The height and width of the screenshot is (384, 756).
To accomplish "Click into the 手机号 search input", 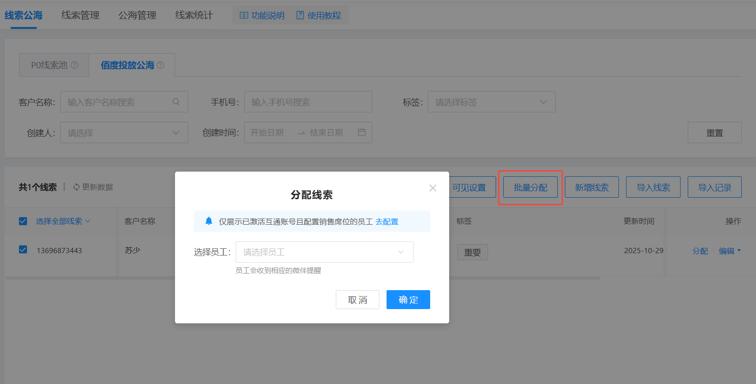I will pyautogui.click(x=308, y=102).
